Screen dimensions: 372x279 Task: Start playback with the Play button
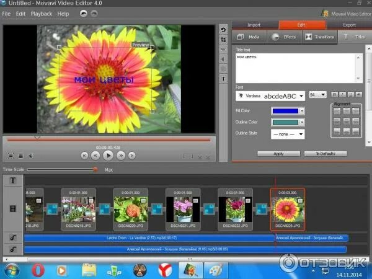click(x=108, y=156)
